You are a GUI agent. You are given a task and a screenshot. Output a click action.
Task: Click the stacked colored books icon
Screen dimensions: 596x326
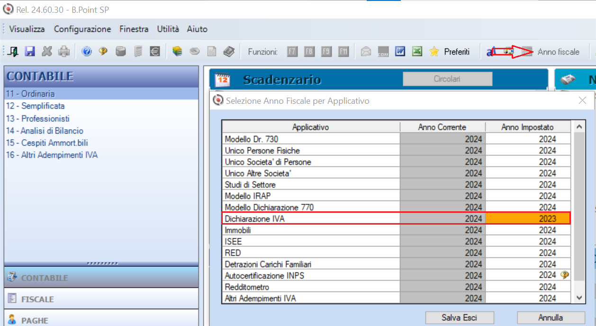pyautogui.click(x=178, y=52)
